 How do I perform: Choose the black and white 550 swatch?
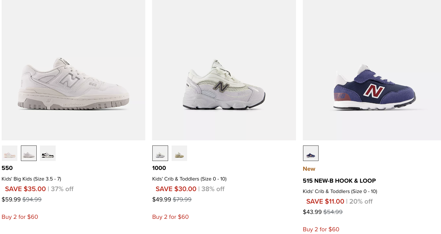click(48, 153)
